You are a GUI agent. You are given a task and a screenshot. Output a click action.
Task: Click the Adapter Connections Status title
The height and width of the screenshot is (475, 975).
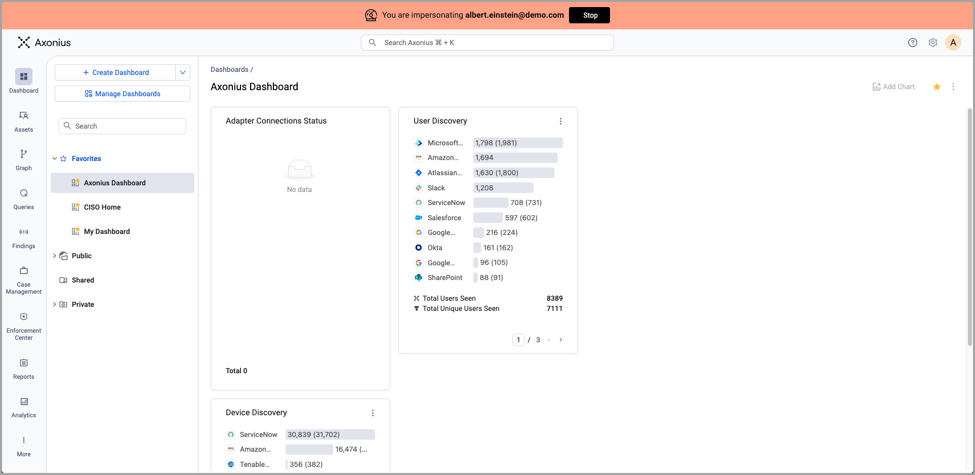pyautogui.click(x=276, y=121)
